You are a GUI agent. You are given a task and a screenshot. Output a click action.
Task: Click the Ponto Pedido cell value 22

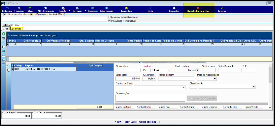(130, 45)
